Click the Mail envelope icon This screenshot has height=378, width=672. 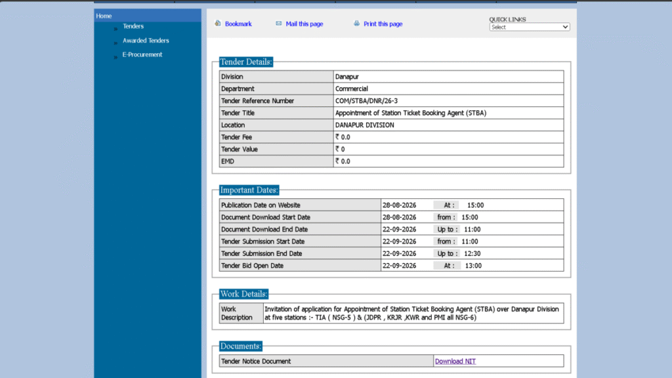278,24
